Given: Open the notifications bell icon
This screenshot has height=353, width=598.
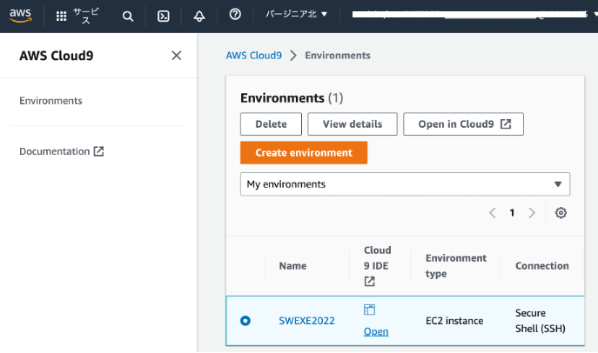Looking at the screenshot, I should (199, 16).
